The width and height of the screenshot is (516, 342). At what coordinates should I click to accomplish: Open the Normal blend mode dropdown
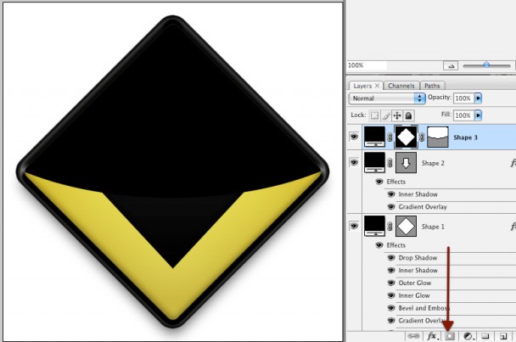tap(387, 98)
